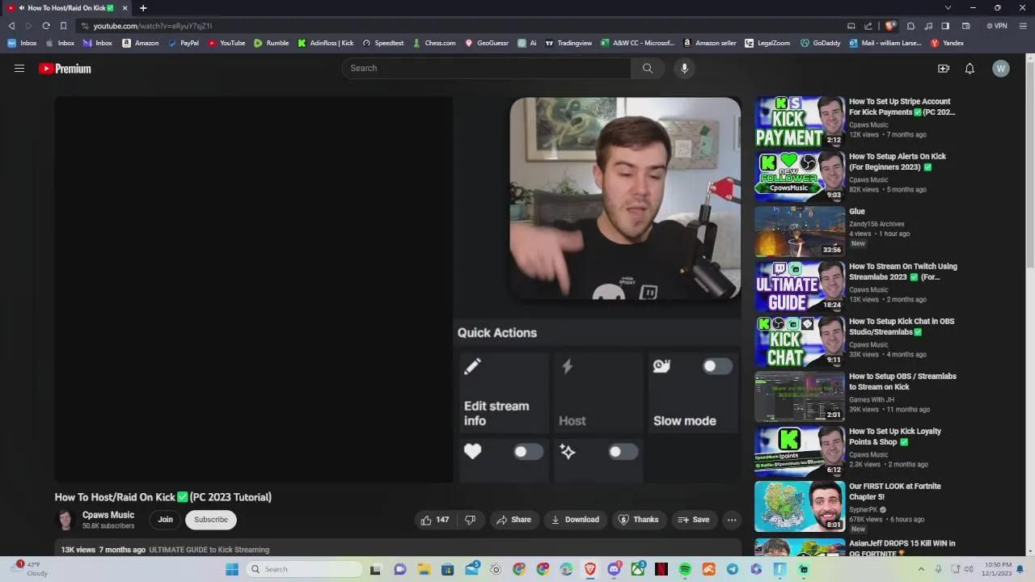The height and width of the screenshot is (582, 1035).
Task: Click the Zendy156 Archives channel name
Action: pyautogui.click(x=877, y=224)
